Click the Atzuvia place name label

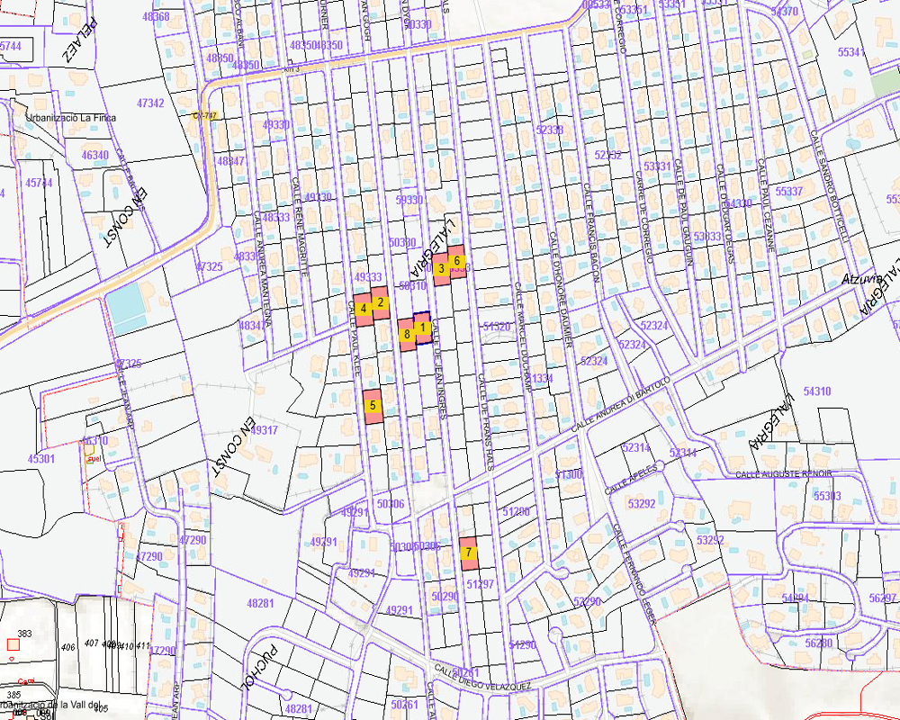[859, 280]
